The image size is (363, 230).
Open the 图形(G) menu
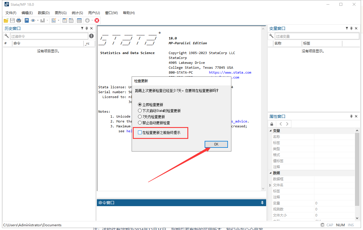click(x=60, y=13)
